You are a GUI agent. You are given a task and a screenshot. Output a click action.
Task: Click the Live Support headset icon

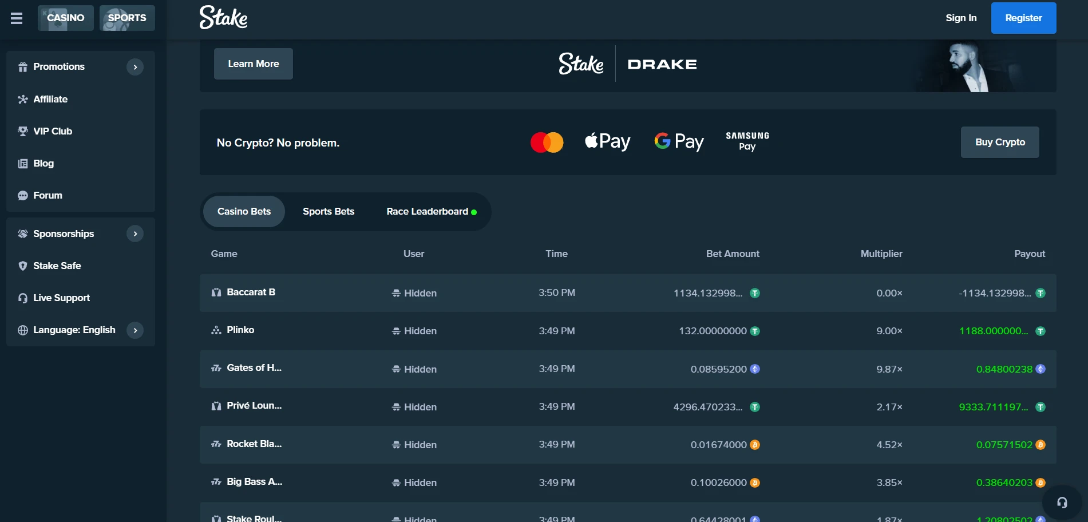click(23, 298)
